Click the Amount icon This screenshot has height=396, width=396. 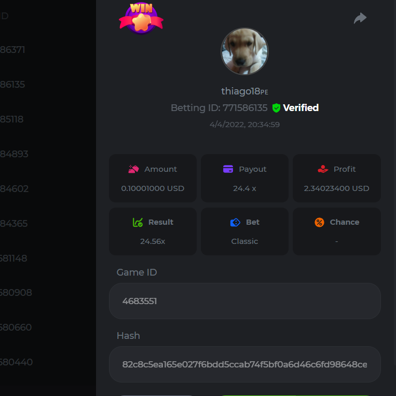coord(133,169)
